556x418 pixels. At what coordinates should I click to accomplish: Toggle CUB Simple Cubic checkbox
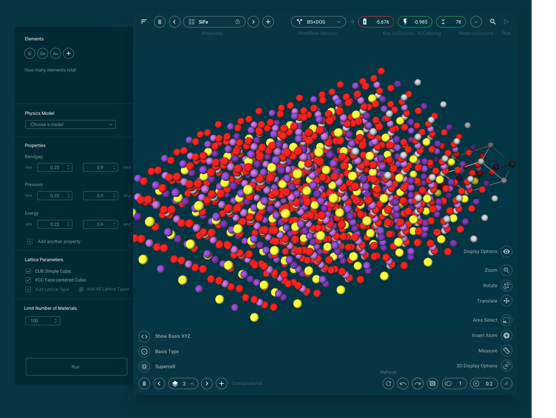coord(28,271)
